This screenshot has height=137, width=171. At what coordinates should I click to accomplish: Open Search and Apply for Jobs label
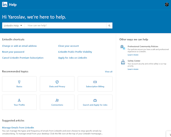(x=95, y=105)
